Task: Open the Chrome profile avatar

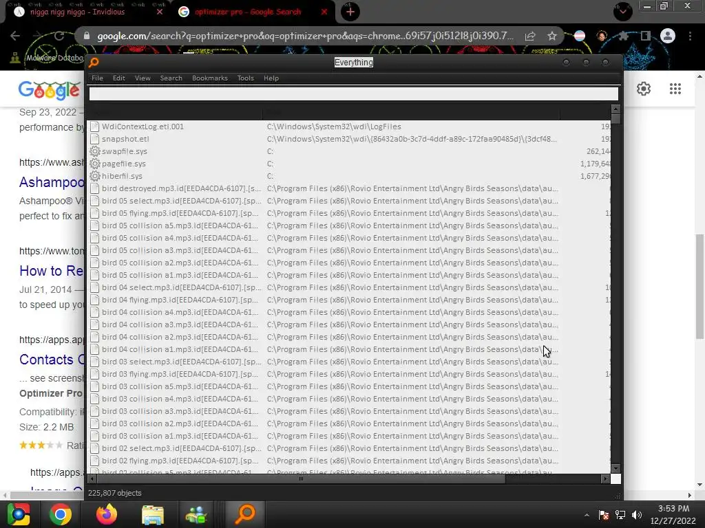Action: click(x=668, y=36)
